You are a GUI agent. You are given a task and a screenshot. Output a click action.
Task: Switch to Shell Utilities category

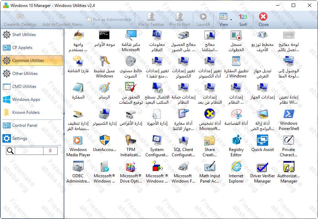[32, 35]
